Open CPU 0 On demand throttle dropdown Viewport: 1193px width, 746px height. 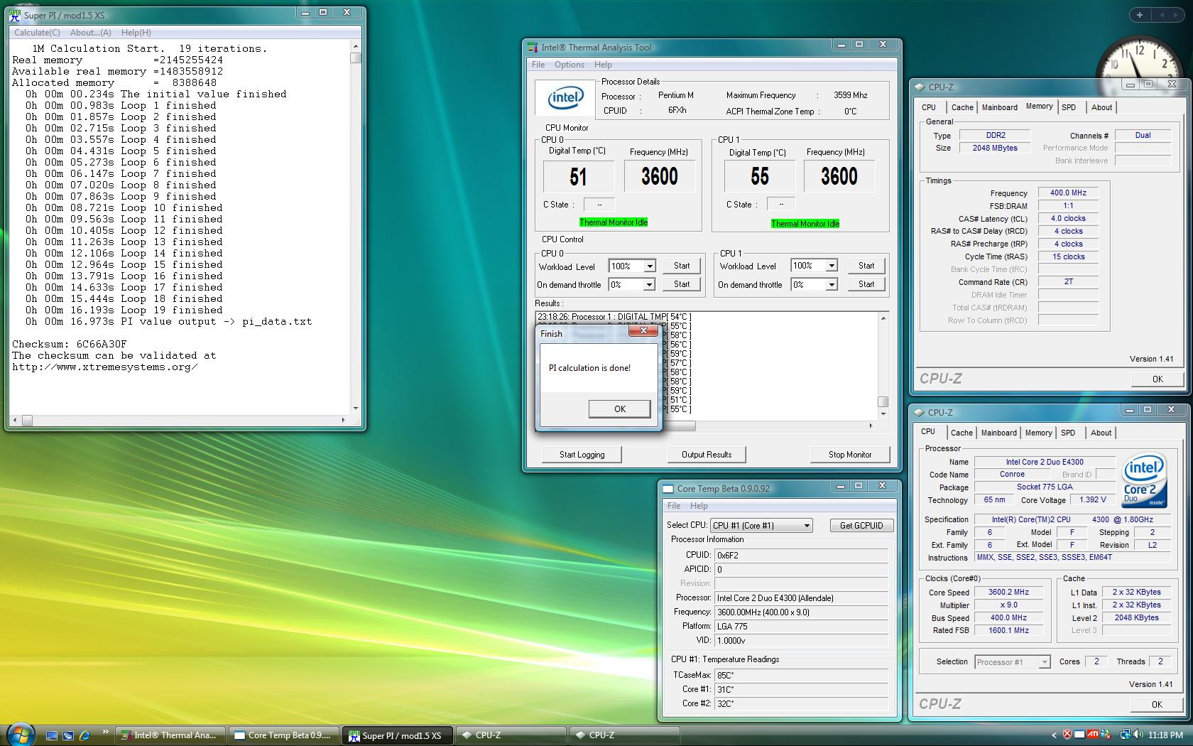(x=649, y=284)
